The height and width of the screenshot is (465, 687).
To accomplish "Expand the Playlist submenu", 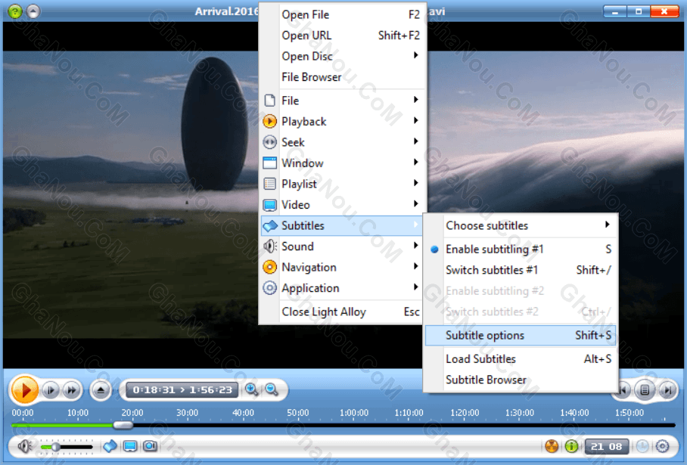I will click(x=342, y=184).
